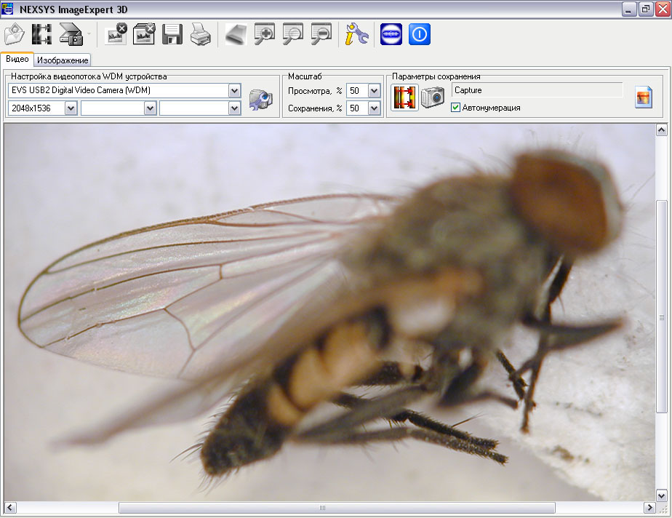Click the open image file icon
Viewport: 672px width, 518px height.
[x=15, y=34]
